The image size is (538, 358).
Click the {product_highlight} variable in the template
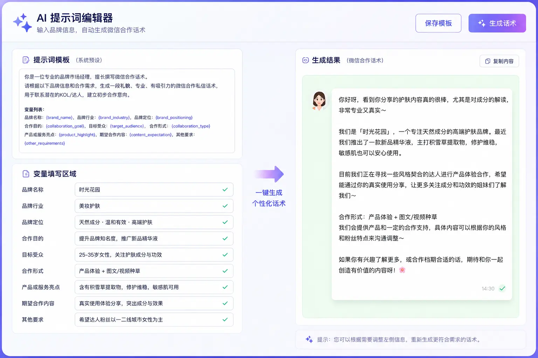point(77,135)
